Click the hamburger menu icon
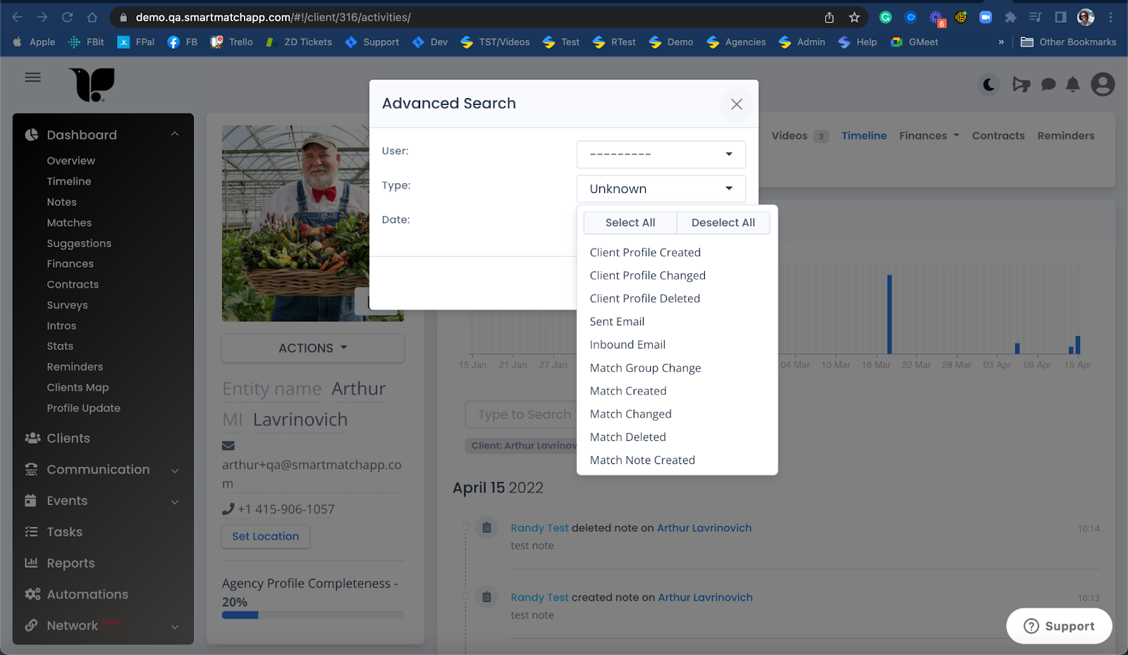This screenshot has height=655, width=1128. point(32,77)
